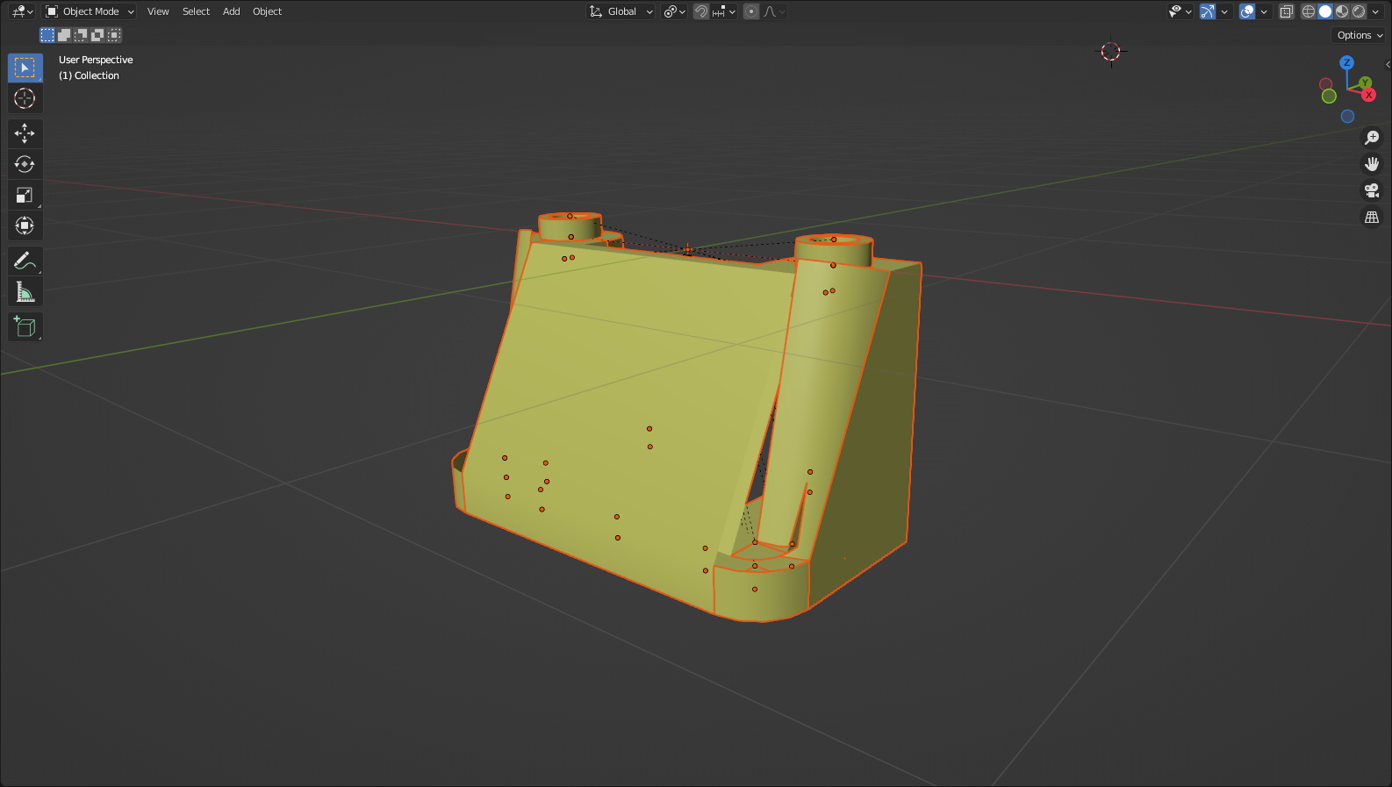Open the Object Mode dropdown
This screenshot has height=787, width=1392.
pyautogui.click(x=90, y=11)
